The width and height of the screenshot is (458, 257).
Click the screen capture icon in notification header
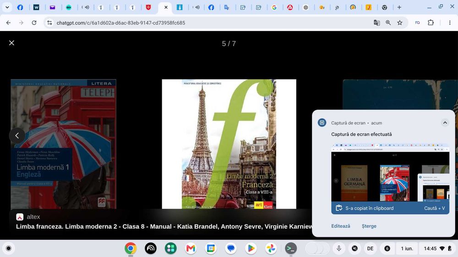322,122
